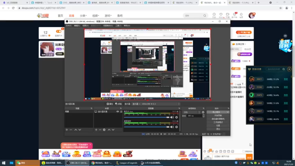Click the hero stats search field

[x=276, y=69]
